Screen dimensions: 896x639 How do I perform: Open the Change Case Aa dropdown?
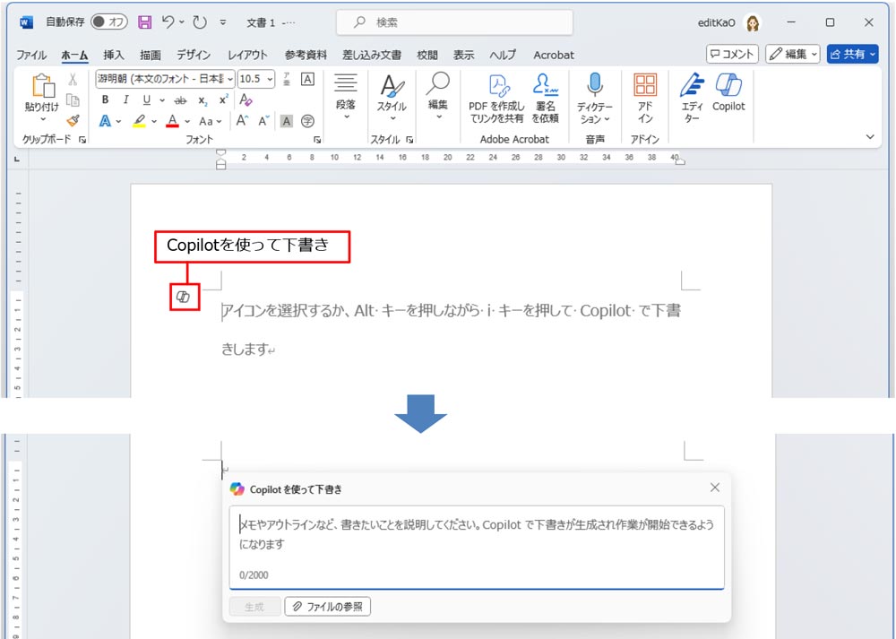click(211, 121)
